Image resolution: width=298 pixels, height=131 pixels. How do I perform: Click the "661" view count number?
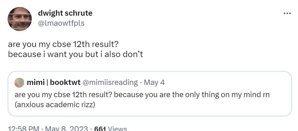click(100, 128)
